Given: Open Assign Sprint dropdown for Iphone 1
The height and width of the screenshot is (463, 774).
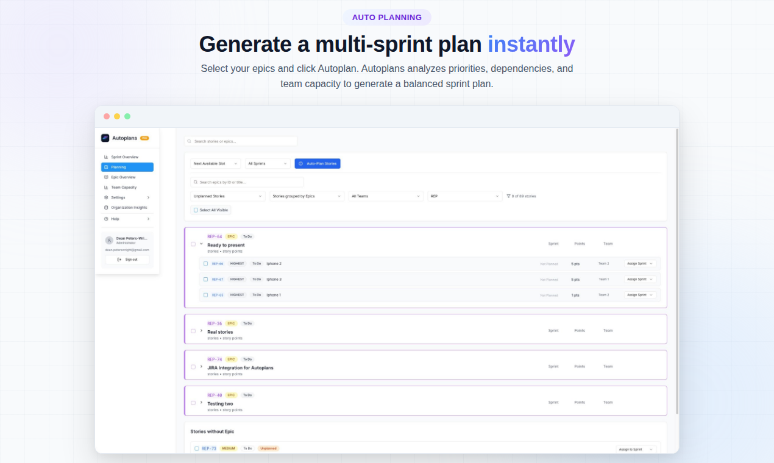Looking at the screenshot, I should pos(640,295).
